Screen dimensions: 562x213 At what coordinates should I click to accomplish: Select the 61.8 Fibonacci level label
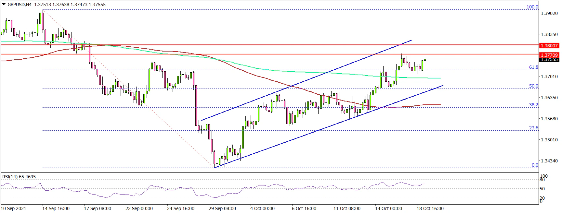[533, 67]
